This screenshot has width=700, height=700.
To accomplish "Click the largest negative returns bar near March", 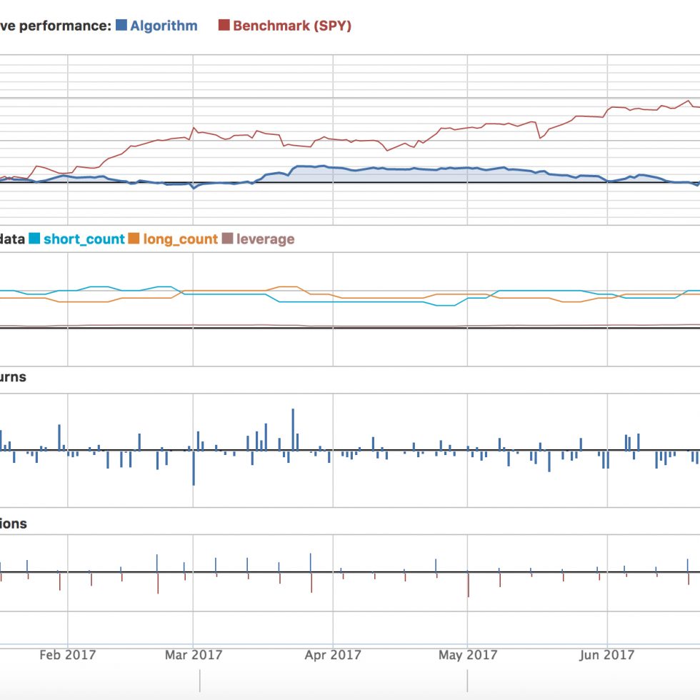I will [x=194, y=468].
